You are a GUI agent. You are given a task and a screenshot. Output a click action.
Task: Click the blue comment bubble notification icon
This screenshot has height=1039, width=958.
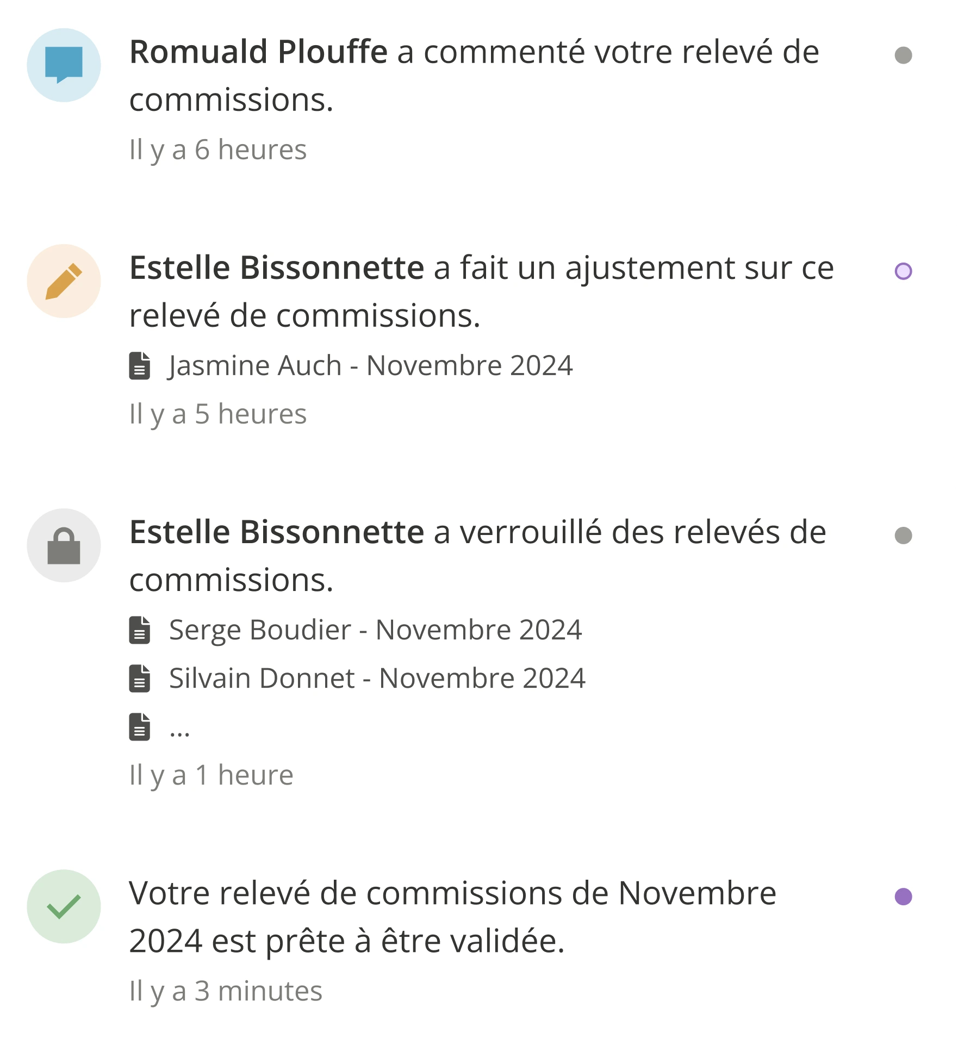point(64,65)
